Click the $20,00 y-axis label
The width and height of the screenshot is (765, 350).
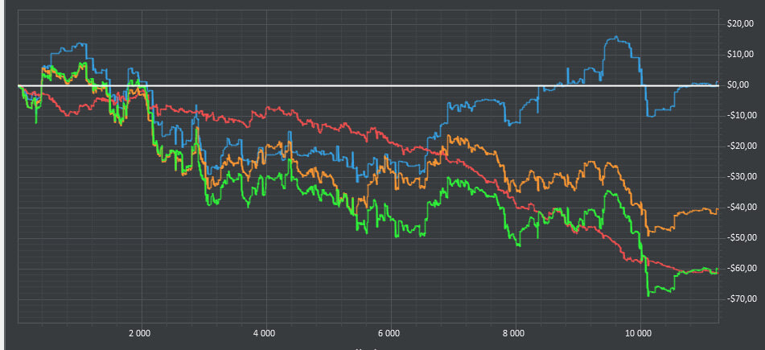(738, 24)
